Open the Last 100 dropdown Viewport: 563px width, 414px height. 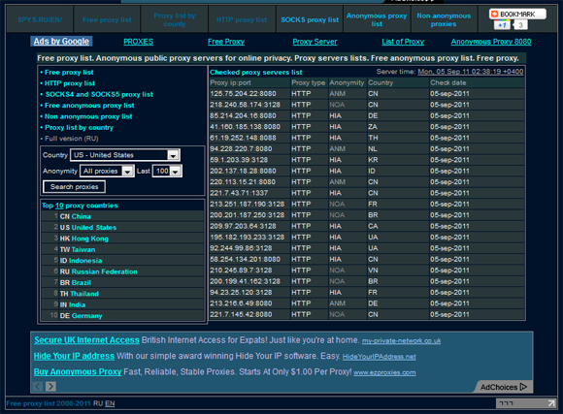coord(167,171)
